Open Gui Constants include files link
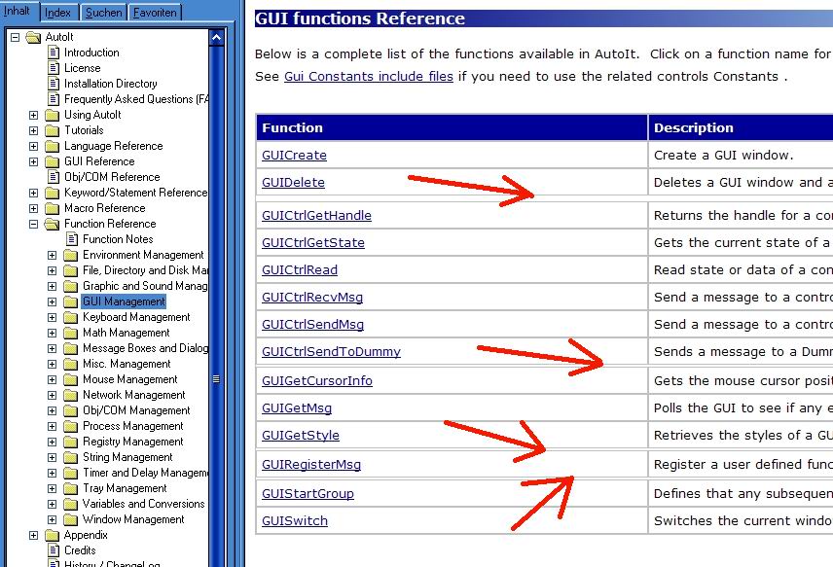 click(x=369, y=77)
